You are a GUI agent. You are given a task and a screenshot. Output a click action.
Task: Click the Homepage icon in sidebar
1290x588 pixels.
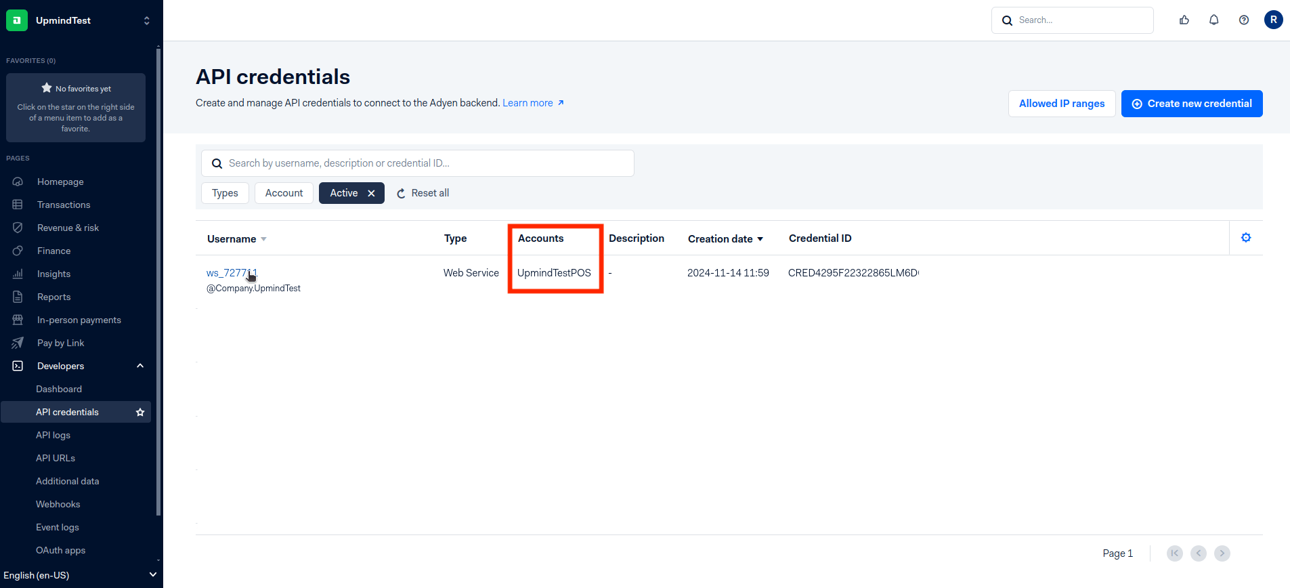(18, 182)
